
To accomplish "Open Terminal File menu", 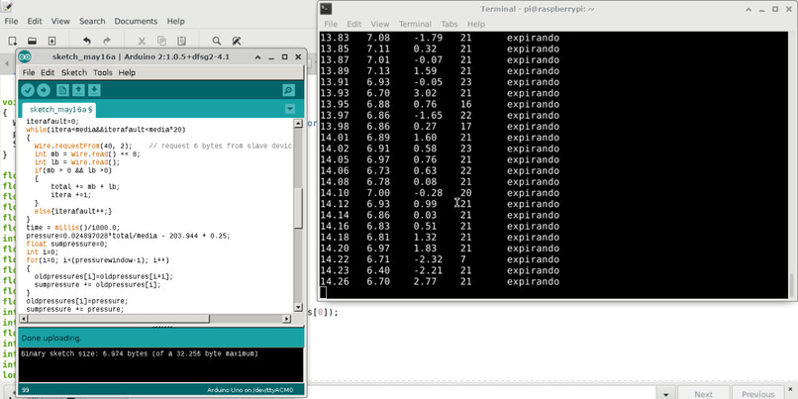I will [x=331, y=24].
